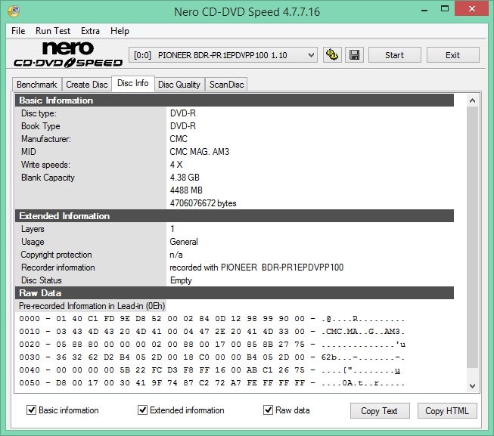Switch to the Benchmark tab

tap(36, 85)
